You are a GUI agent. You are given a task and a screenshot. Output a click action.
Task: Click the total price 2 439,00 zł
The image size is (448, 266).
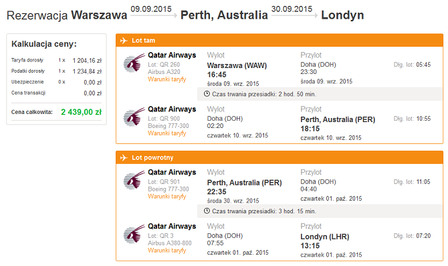point(81,112)
